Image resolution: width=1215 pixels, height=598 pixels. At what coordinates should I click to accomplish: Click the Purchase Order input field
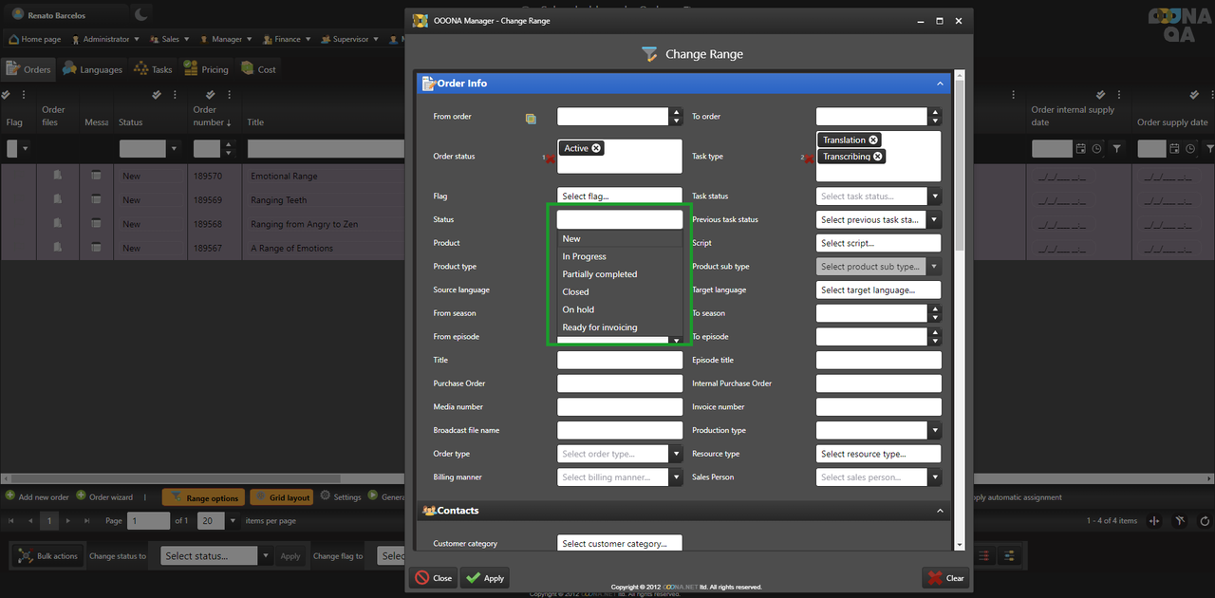coord(619,383)
